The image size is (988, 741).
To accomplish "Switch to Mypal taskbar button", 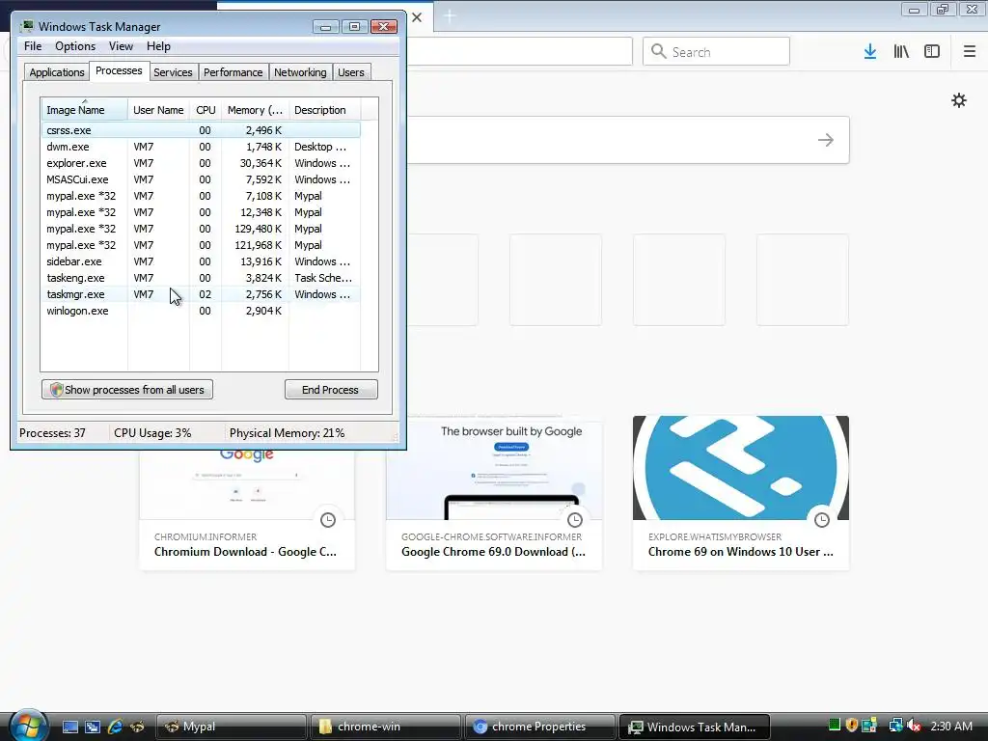I will pyautogui.click(x=231, y=727).
